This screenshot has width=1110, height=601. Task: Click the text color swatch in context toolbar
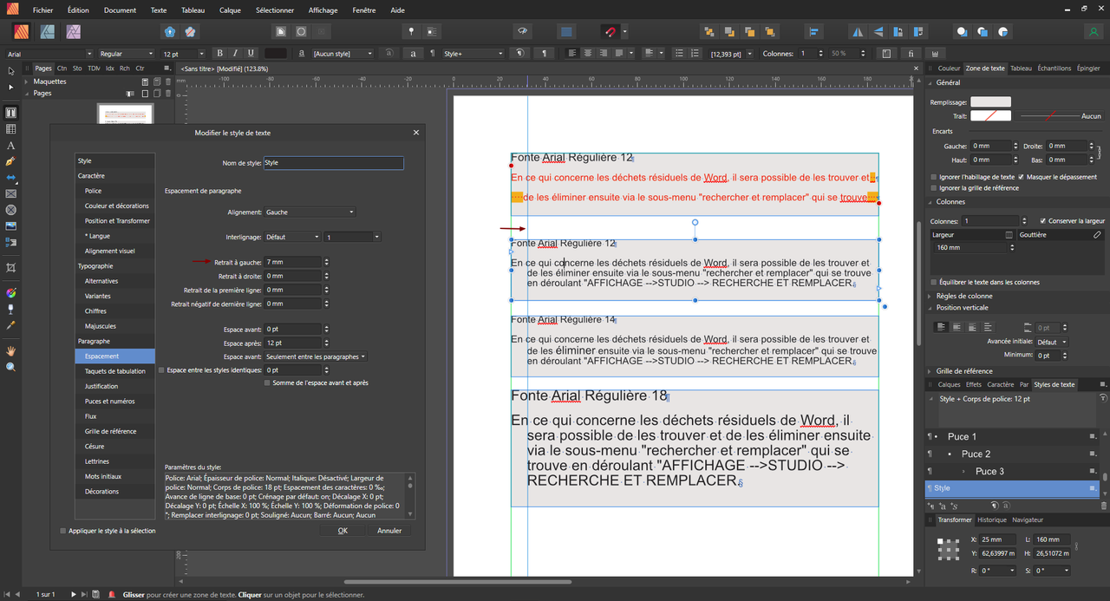click(276, 54)
